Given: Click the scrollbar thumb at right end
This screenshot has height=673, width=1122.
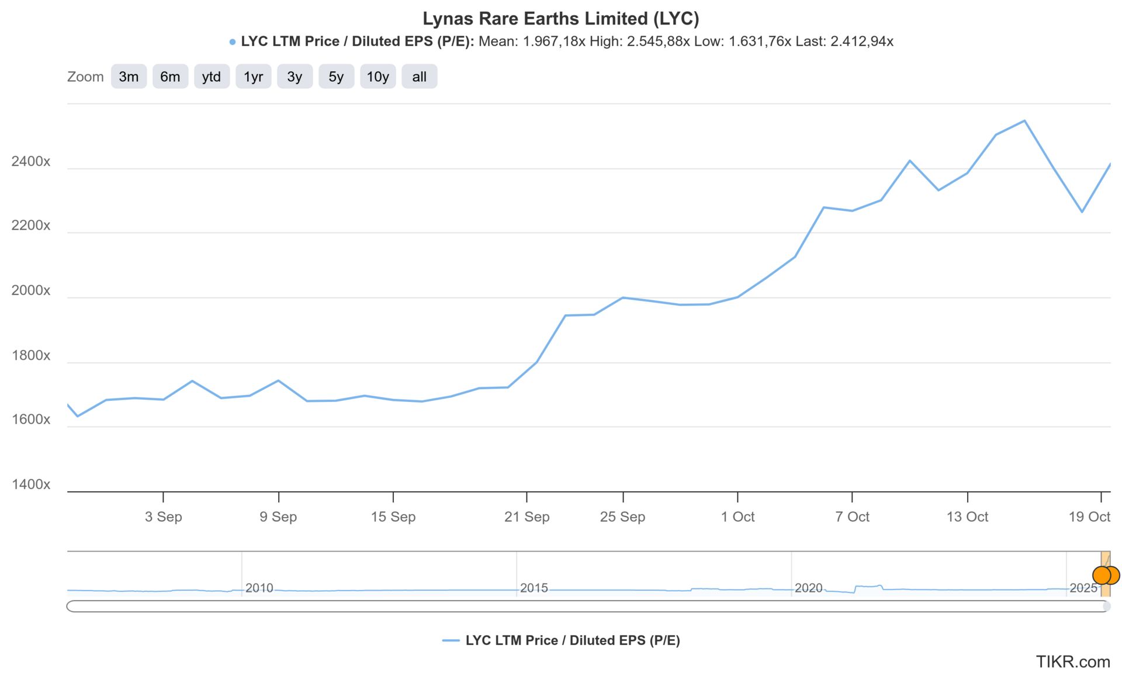Looking at the screenshot, I should click(1106, 606).
